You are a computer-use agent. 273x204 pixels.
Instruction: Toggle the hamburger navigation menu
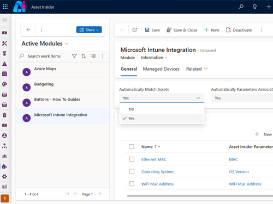5,20
